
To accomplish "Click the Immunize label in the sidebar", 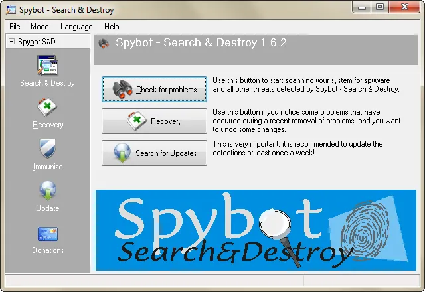I will tap(48, 167).
